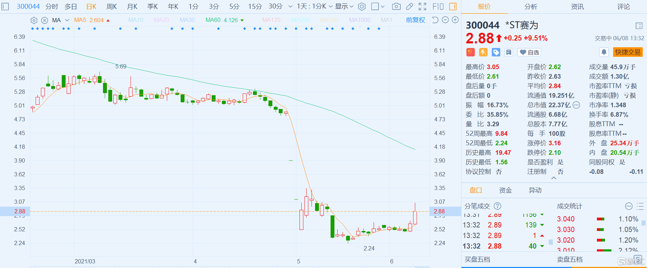Expand more time periods after 30分
Screen dimensions: 647x268
[x=290, y=6]
